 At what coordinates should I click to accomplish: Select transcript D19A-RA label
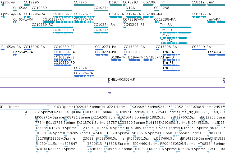pyautogui.click(x=133, y=14)
